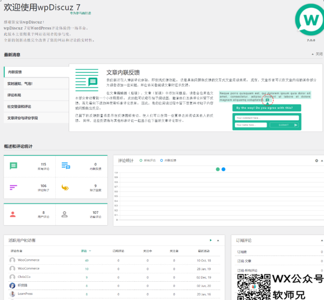Click the gray guest comments icon
Screen dimensions: 324x300
pos(64,214)
